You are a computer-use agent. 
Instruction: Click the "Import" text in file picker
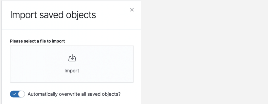(x=72, y=71)
